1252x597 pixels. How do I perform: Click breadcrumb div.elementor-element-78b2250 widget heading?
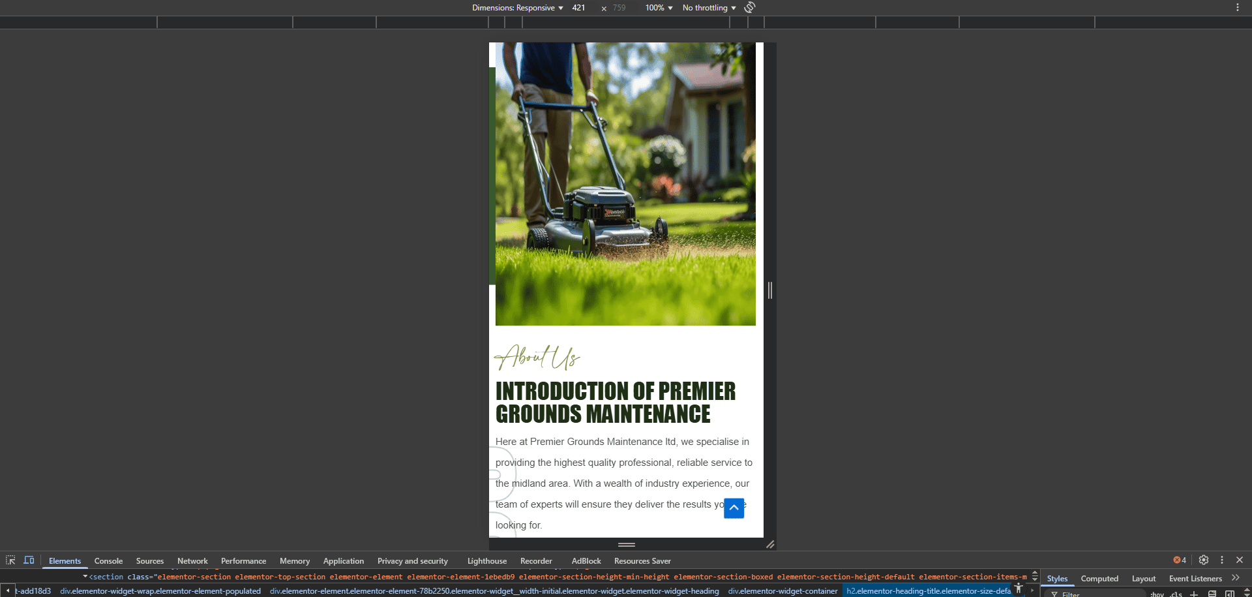(494, 591)
